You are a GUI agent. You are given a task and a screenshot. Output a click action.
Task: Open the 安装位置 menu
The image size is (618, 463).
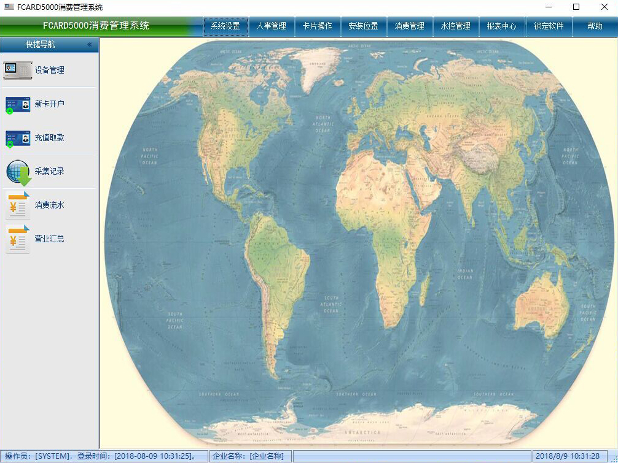364,26
